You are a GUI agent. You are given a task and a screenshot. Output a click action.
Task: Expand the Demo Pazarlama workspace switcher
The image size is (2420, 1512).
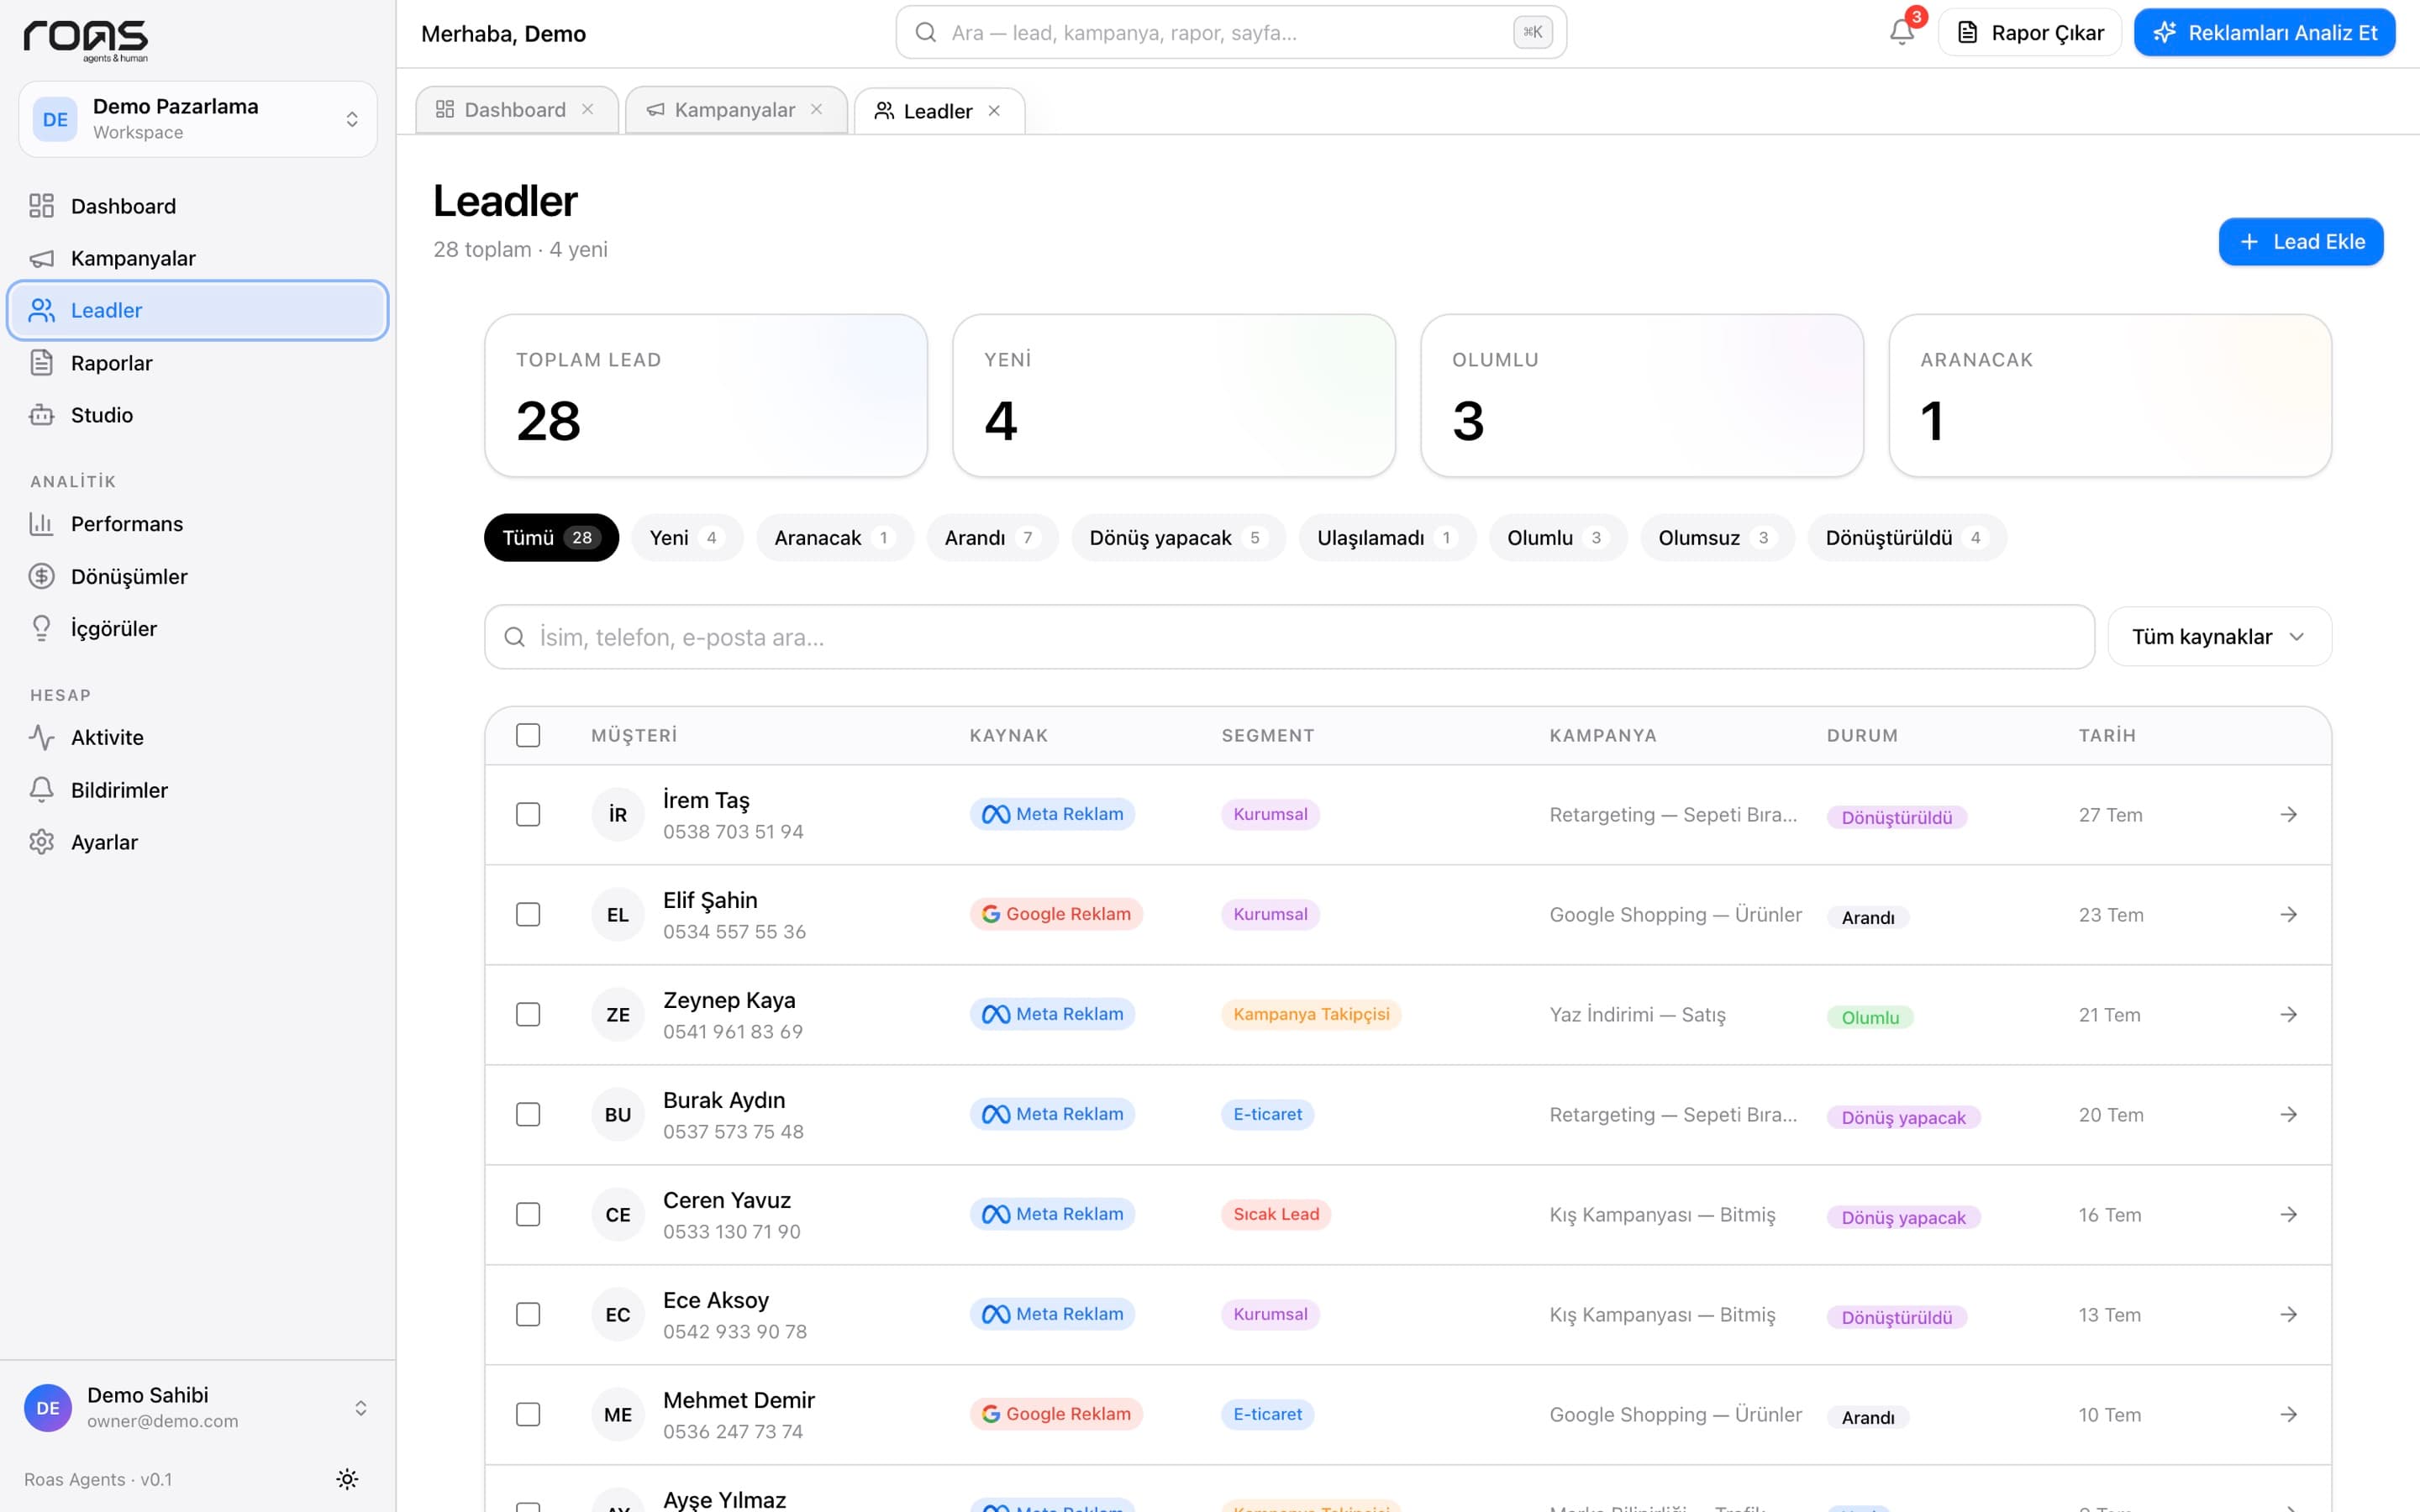198,119
